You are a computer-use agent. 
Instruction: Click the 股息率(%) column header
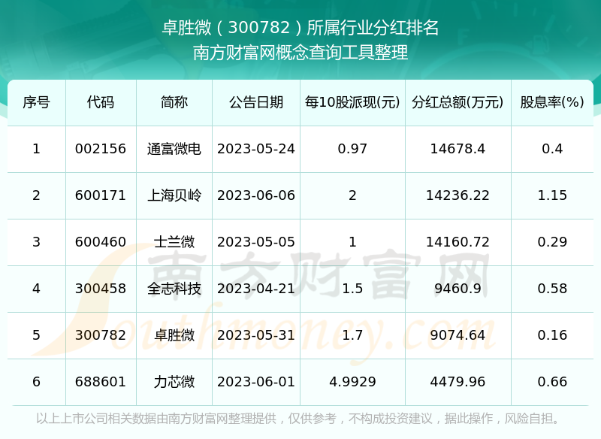click(552, 102)
